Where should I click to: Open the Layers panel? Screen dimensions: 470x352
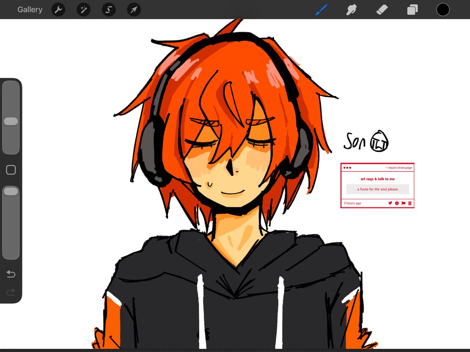(x=412, y=9)
